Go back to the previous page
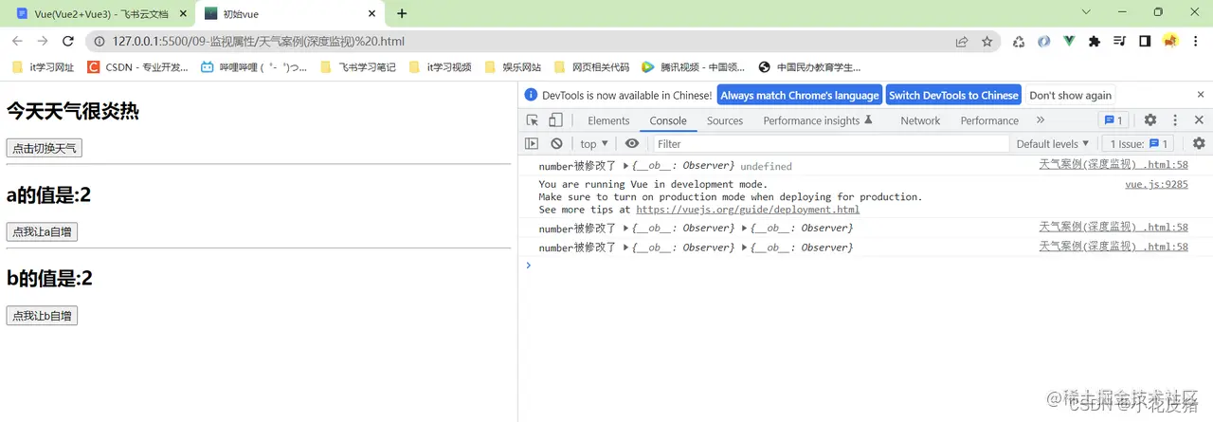The width and height of the screenshot is (1213, 422). click(x=17, y=42)
